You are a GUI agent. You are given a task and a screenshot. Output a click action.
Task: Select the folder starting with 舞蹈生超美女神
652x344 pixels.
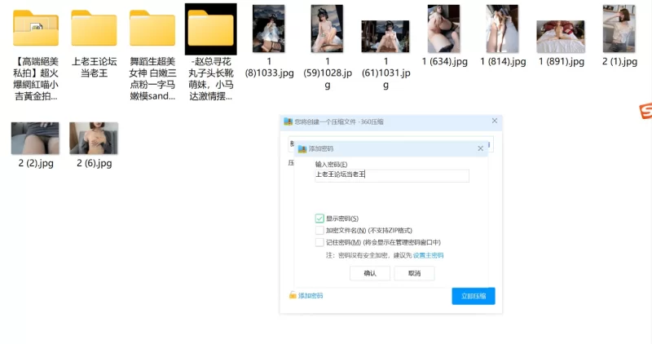[x=152, y=29]
